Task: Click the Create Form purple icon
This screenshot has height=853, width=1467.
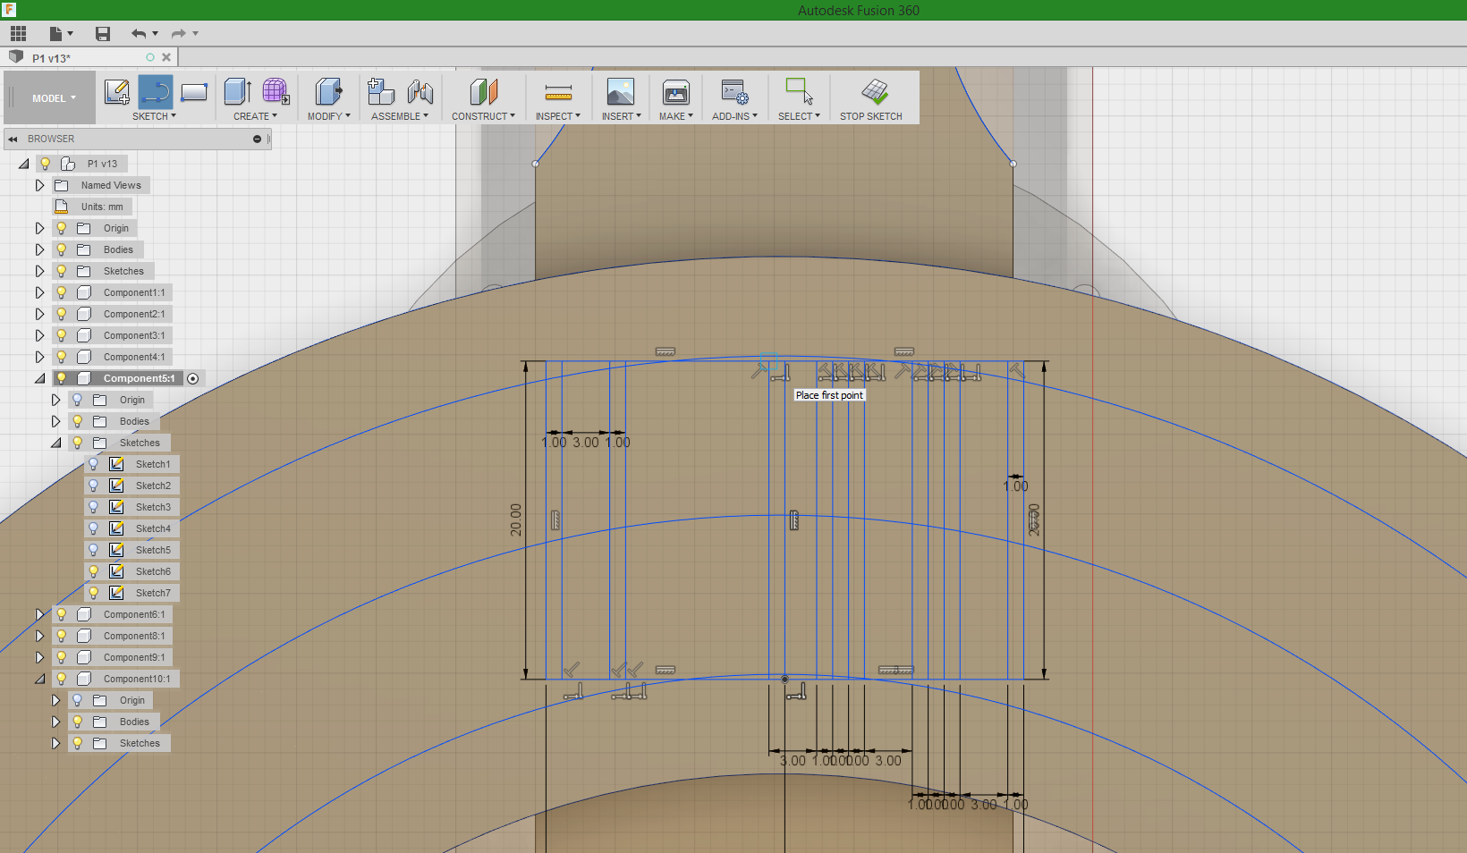Action: pyautogui.click(x=276, y=91)
